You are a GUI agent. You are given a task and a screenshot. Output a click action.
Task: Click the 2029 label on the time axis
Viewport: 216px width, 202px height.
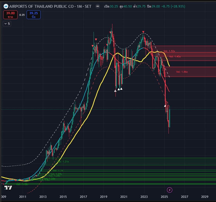pos(205,197)
